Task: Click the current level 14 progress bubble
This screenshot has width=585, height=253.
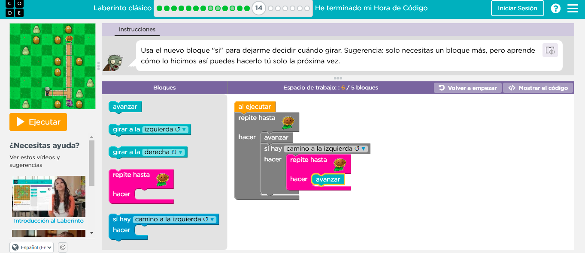Action: coord(258,8)
